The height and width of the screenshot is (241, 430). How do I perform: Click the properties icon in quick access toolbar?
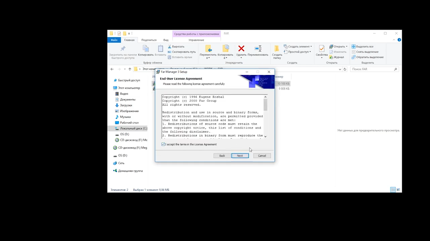click(119, 33)
